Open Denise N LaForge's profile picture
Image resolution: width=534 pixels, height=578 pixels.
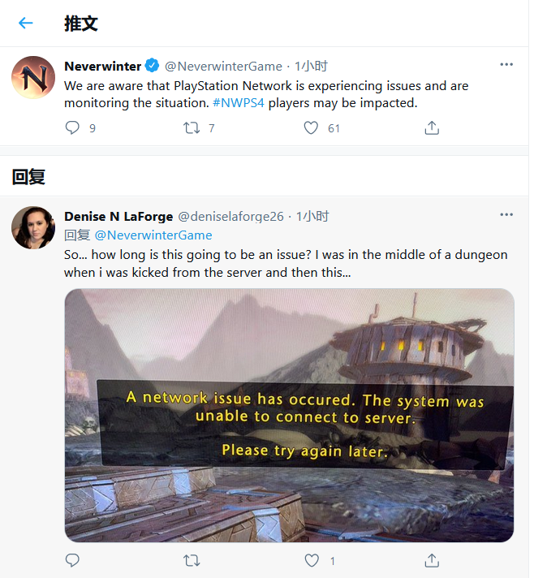[x=33, y=227]
